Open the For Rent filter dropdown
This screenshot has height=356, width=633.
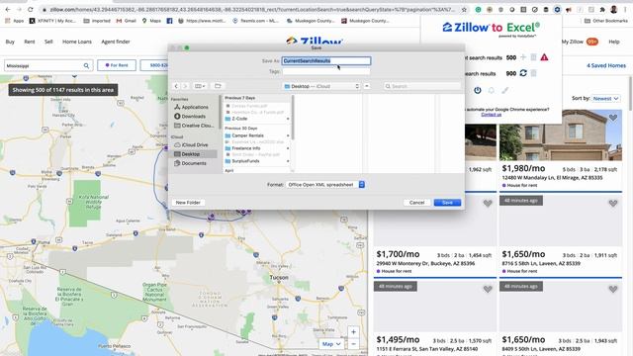[117, 65]
